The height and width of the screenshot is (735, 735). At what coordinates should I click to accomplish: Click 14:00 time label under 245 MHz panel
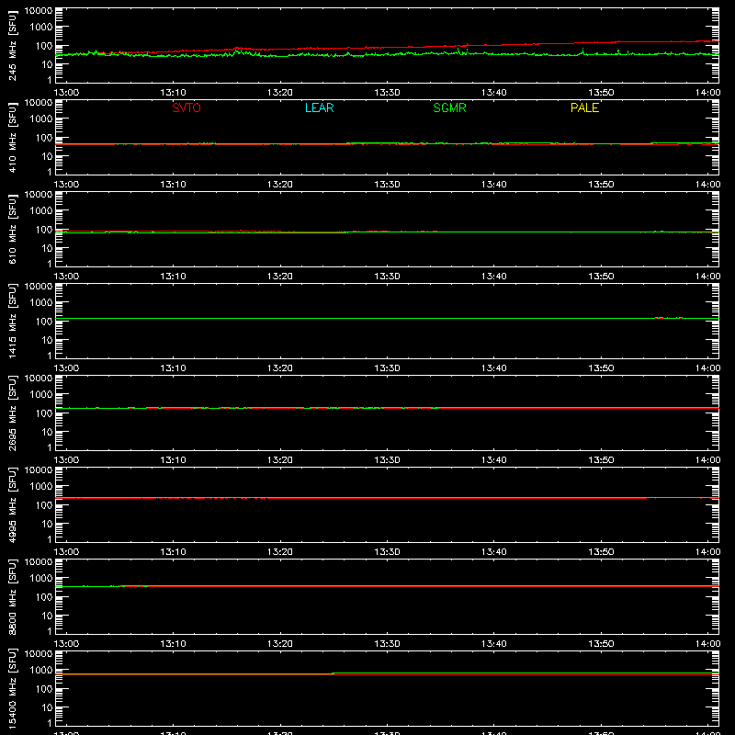coord(707,93)
